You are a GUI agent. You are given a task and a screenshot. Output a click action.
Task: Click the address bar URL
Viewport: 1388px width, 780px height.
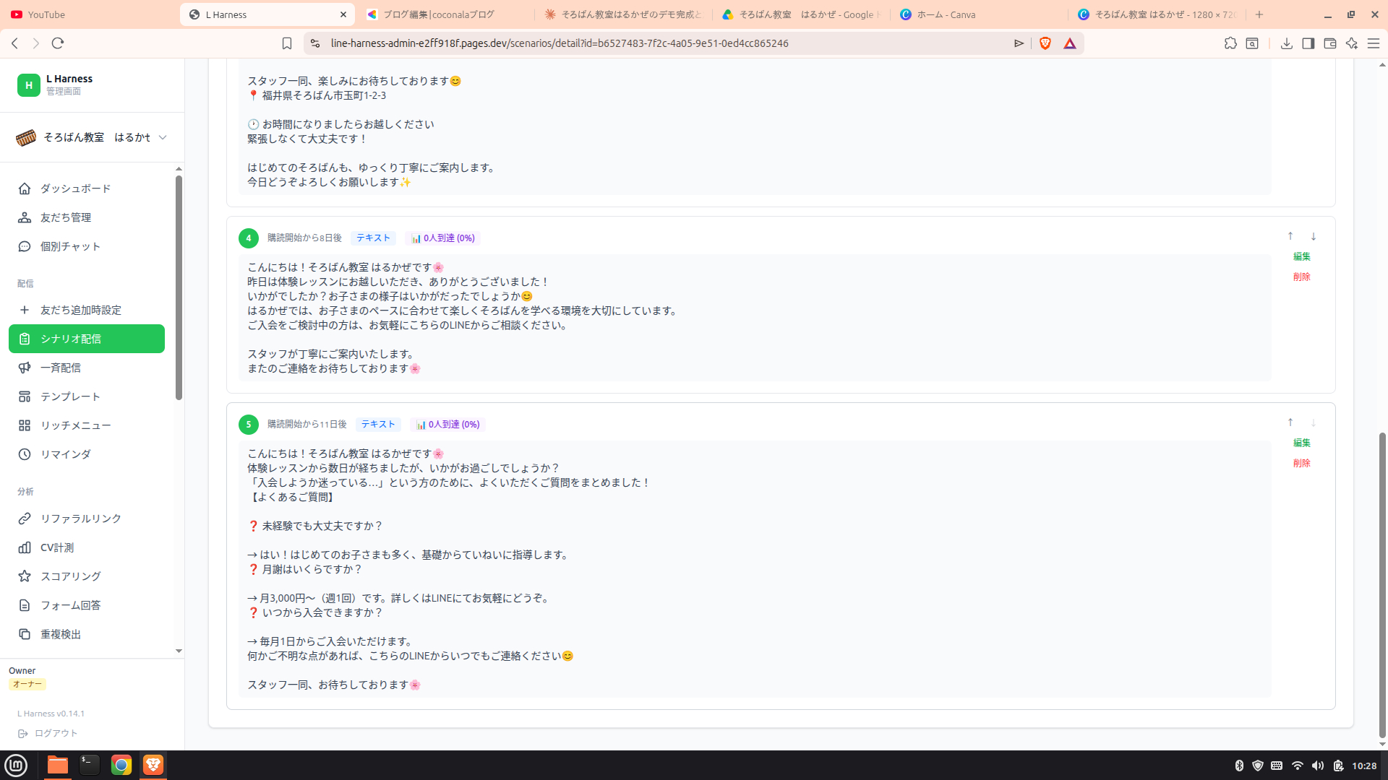(560, 43)
